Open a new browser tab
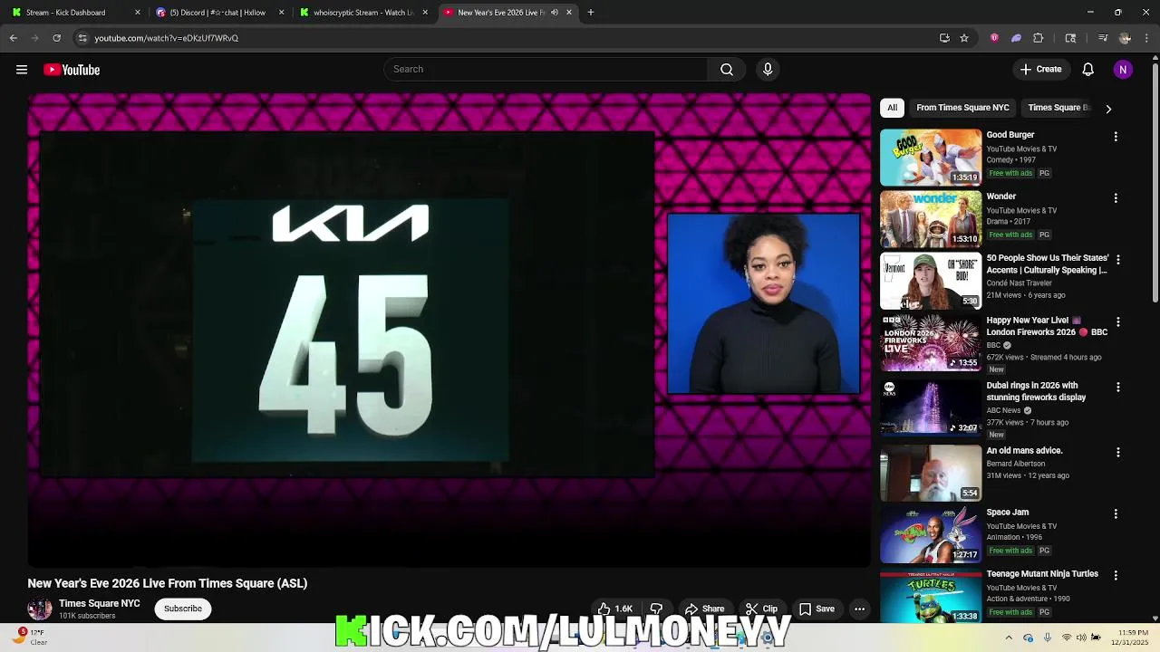This screenshot has width=1160, height=652. point(591,13)
